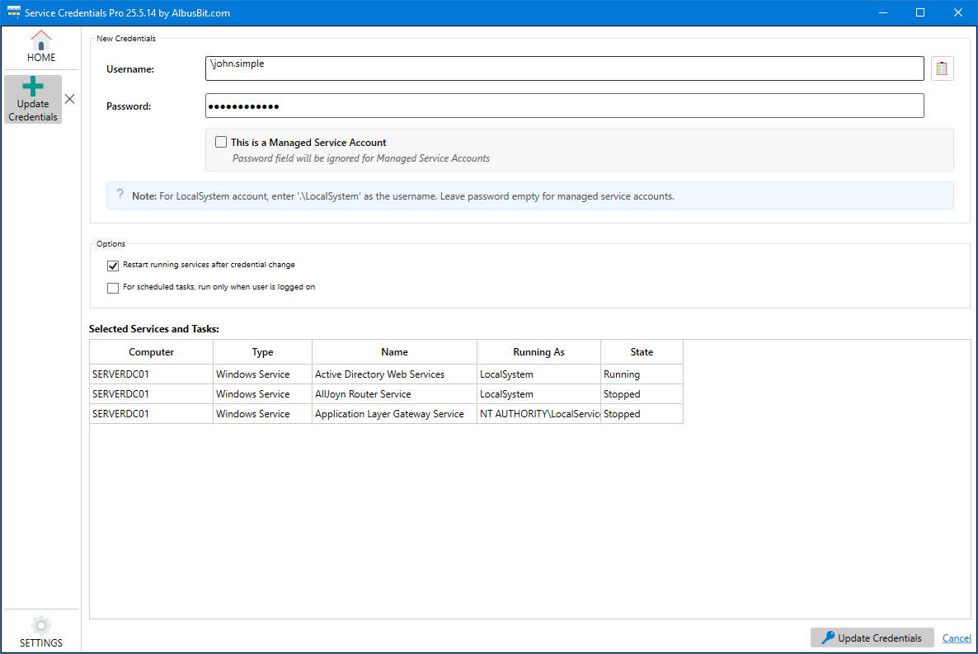Screen dimensions: 978x654
Task: Select the Update Credentials sidebar tab
Action: (33, 99)
